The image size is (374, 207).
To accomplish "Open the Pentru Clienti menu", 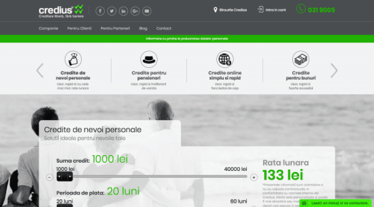I will click(79, 28).
